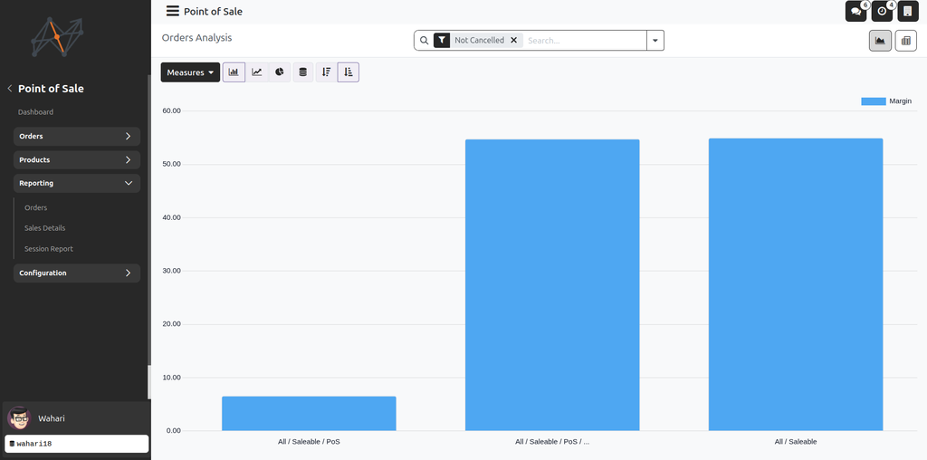927x460 pixels.
Task: Open the Dashboard menu item
Action: pyautogui.click(x=35, y=111)
